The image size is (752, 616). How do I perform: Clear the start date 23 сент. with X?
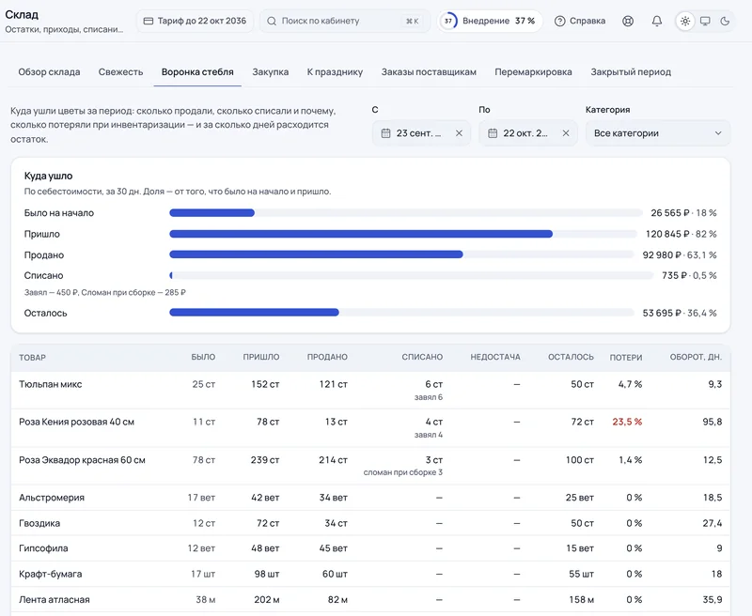point(459,133)
